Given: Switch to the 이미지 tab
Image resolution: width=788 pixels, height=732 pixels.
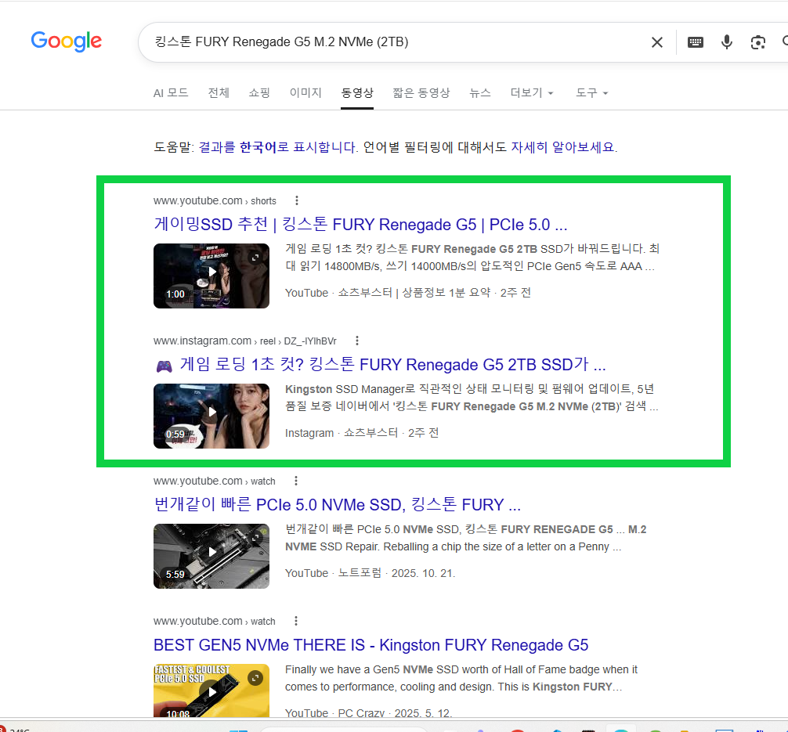Looking at the screenshot, I should (x=305, y=93).
